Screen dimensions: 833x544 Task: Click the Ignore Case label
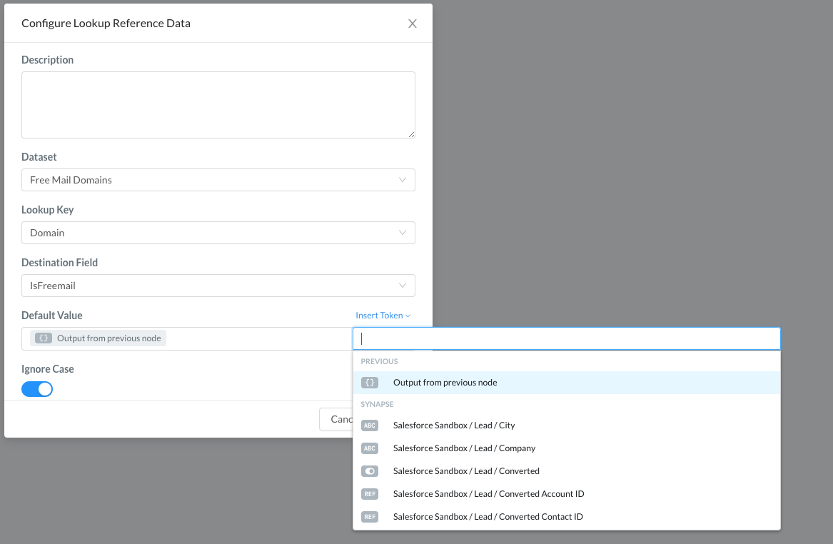click(x=48, y=369)
